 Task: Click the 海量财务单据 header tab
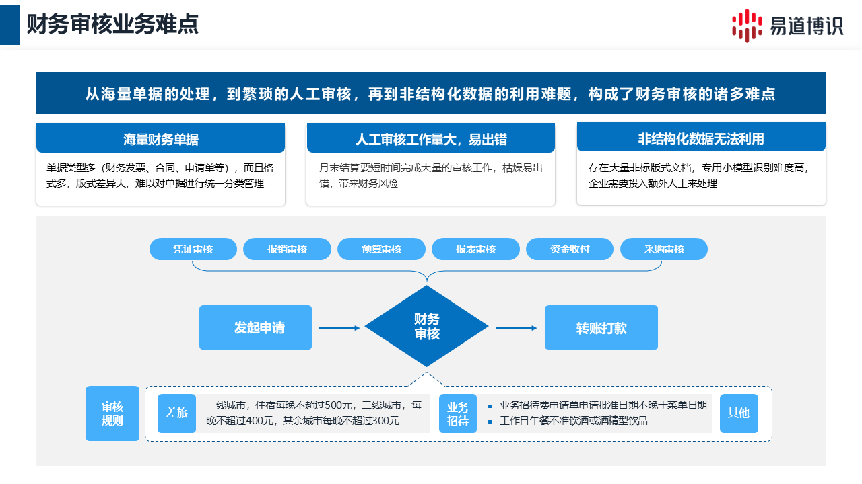point(161,139)
